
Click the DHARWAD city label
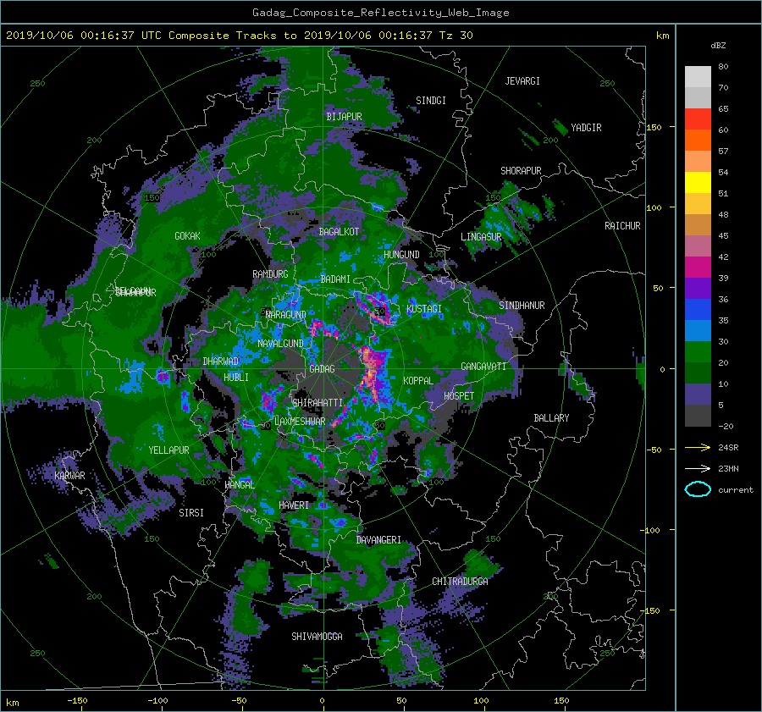pyautogui.click(x=221, y=362)
